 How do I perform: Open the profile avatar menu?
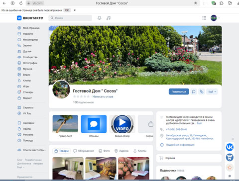(x=214, y=18)
